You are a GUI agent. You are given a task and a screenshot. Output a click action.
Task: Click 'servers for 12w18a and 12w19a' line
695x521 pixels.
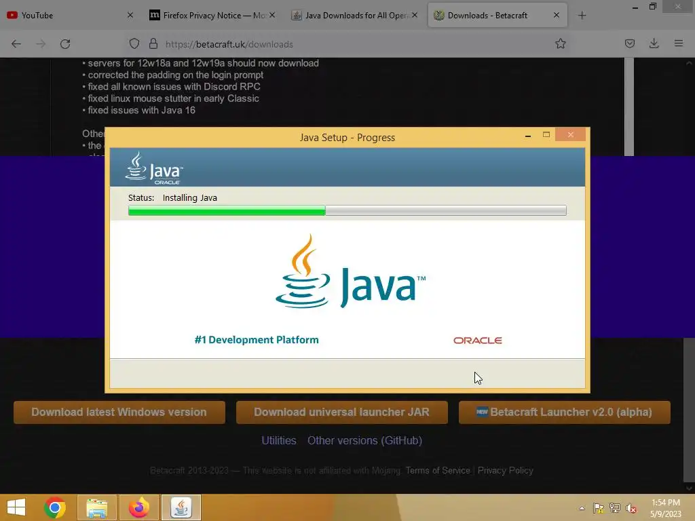(203, 63)
